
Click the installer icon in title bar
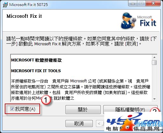click(5, 5)
